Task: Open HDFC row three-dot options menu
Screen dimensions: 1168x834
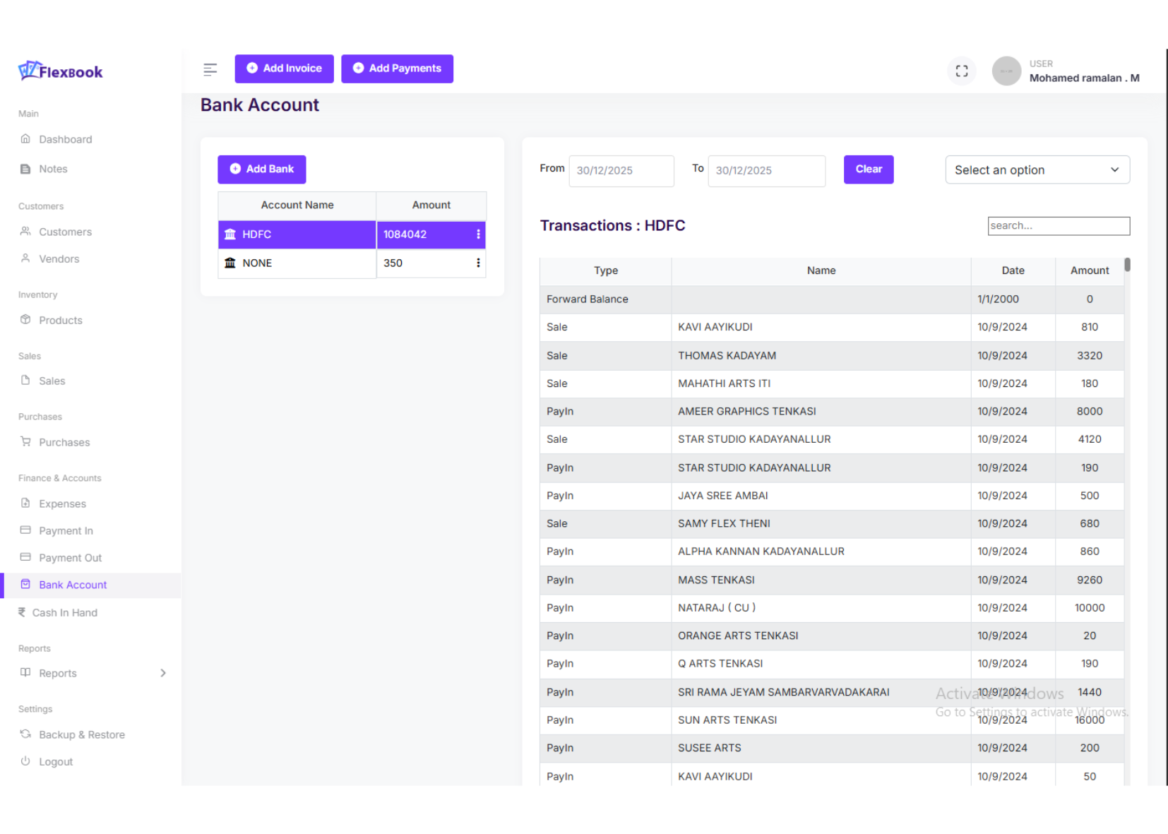Action: tap(478, 234)
